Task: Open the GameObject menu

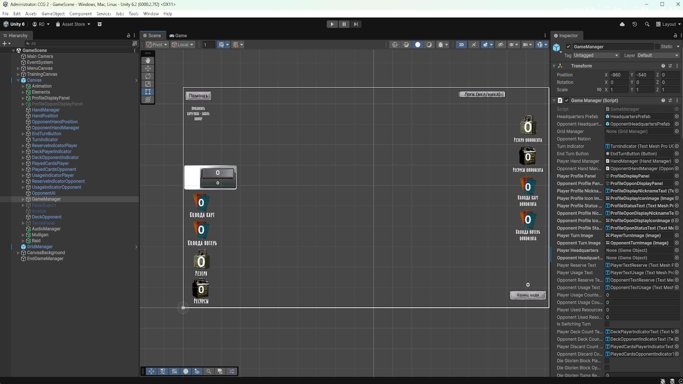Action: 53,14
